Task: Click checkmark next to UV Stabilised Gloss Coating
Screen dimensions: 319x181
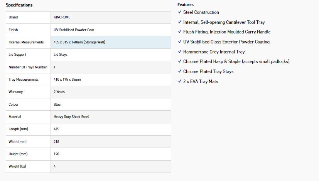Action: tap(180, 42)
